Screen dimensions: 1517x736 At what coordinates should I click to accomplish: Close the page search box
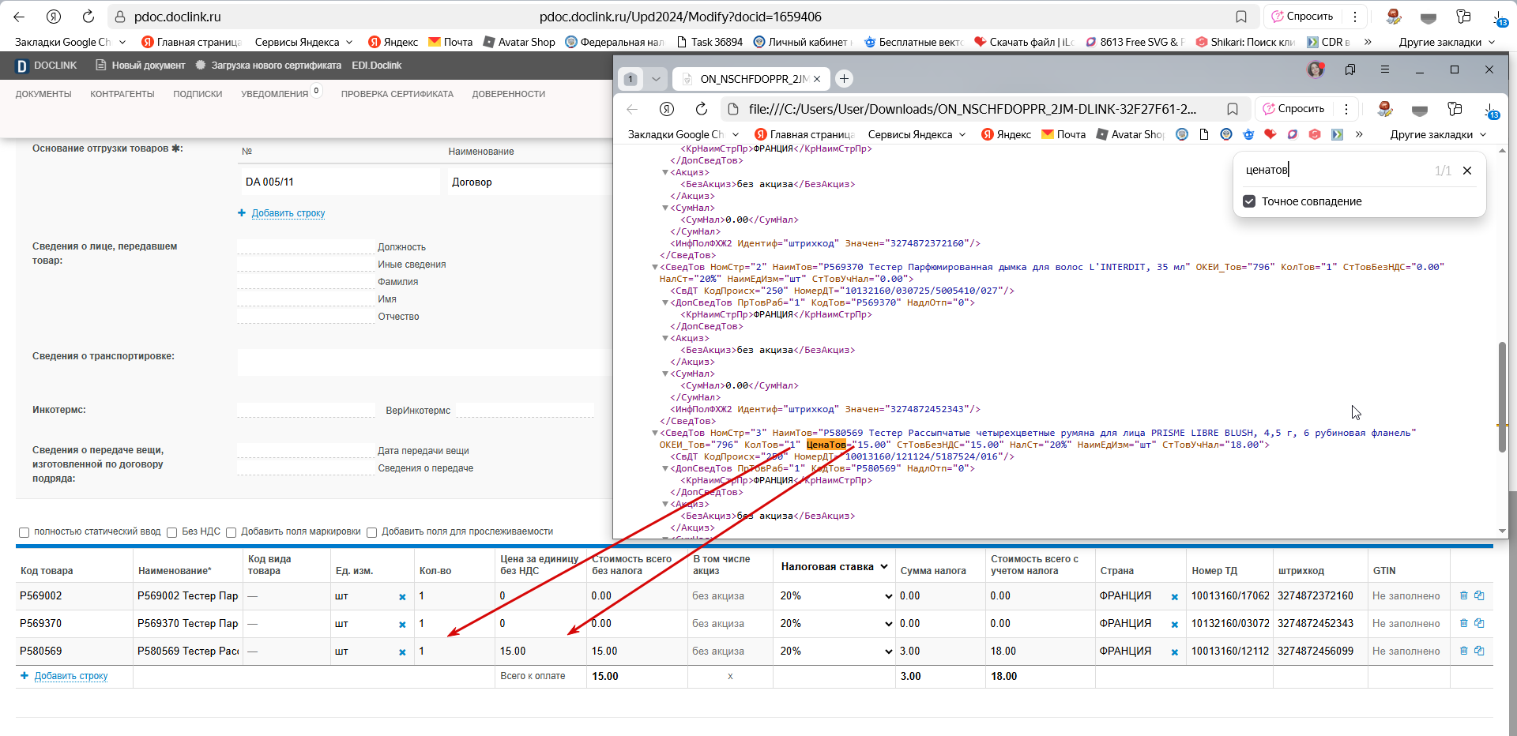tap(1467, 171)
